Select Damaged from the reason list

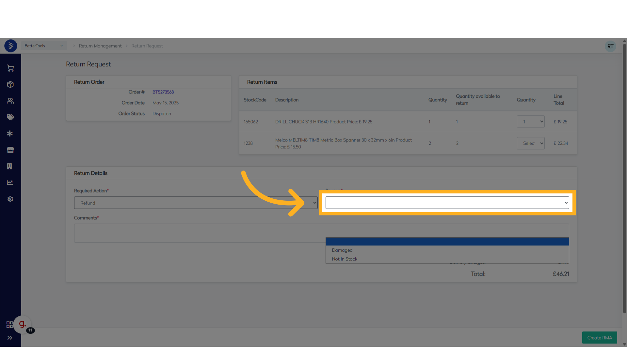point(342,250)
